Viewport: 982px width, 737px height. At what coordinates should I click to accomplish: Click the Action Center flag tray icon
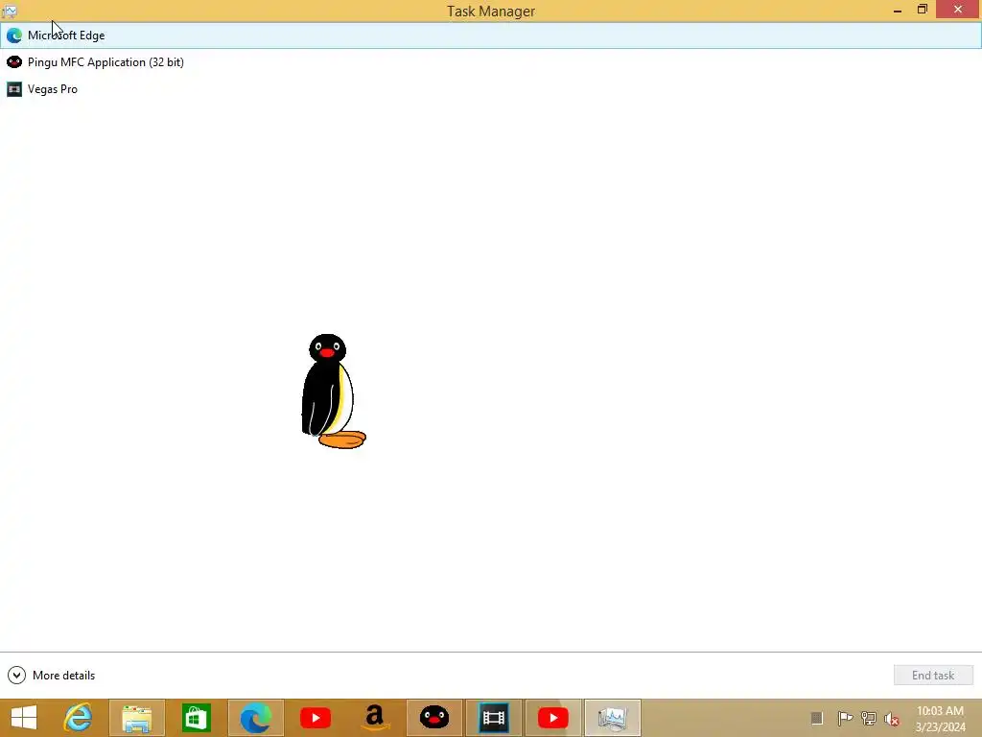(x=845, y=718)
